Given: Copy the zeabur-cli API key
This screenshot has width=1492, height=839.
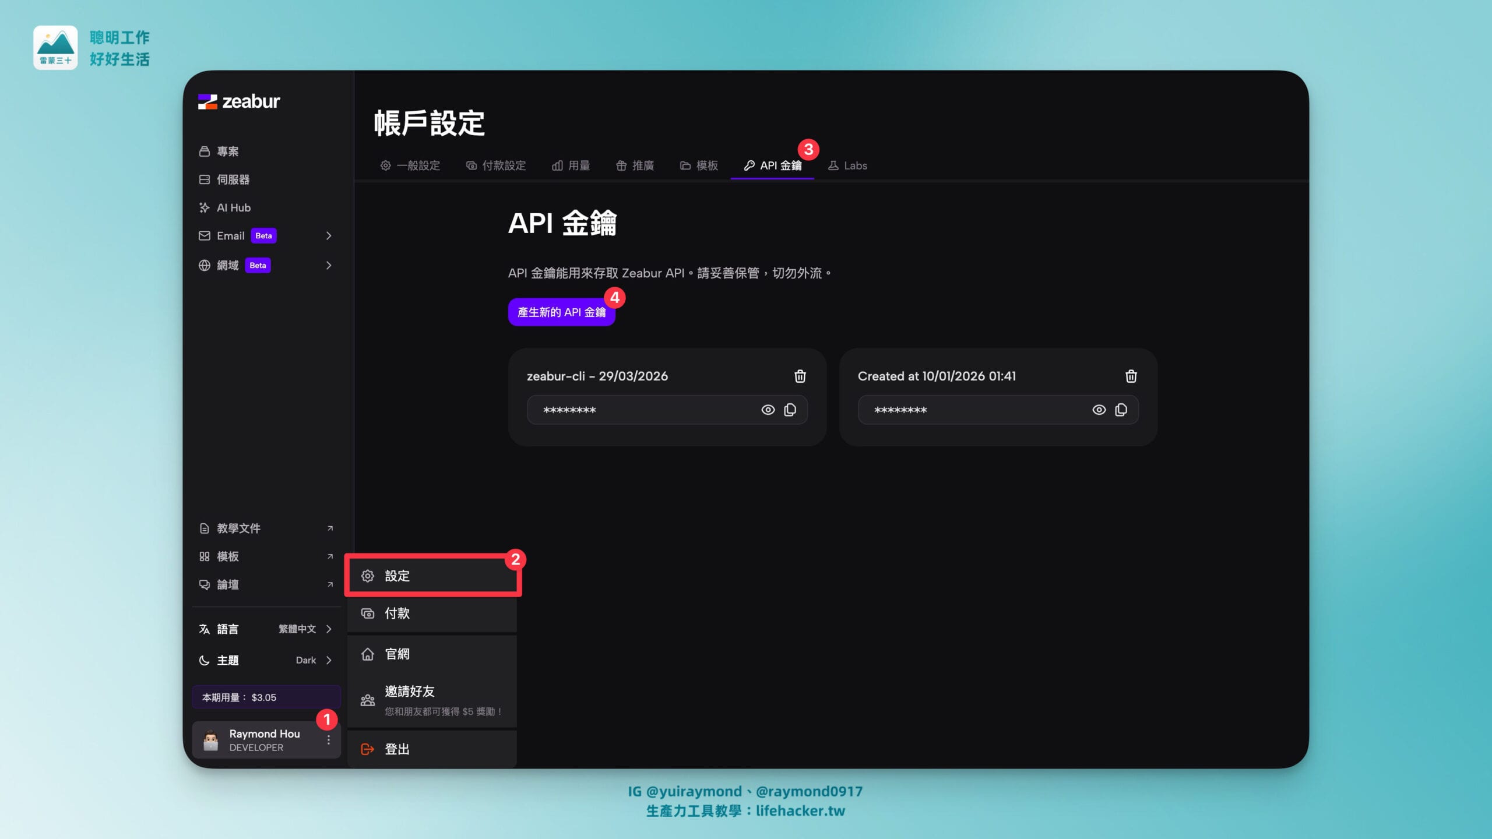Looking at the screenshot, I should 790,410.
